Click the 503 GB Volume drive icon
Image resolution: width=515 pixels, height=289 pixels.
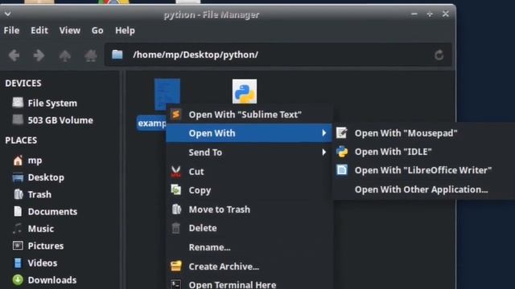(18, 120)
